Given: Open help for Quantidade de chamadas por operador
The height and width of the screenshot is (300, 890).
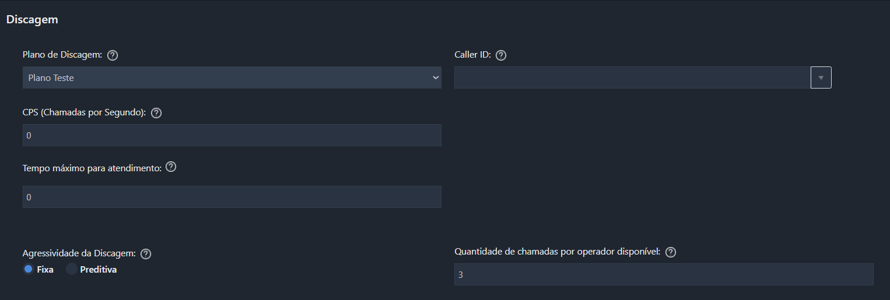Looking at the screenshot, I should (x=671, y=252).
